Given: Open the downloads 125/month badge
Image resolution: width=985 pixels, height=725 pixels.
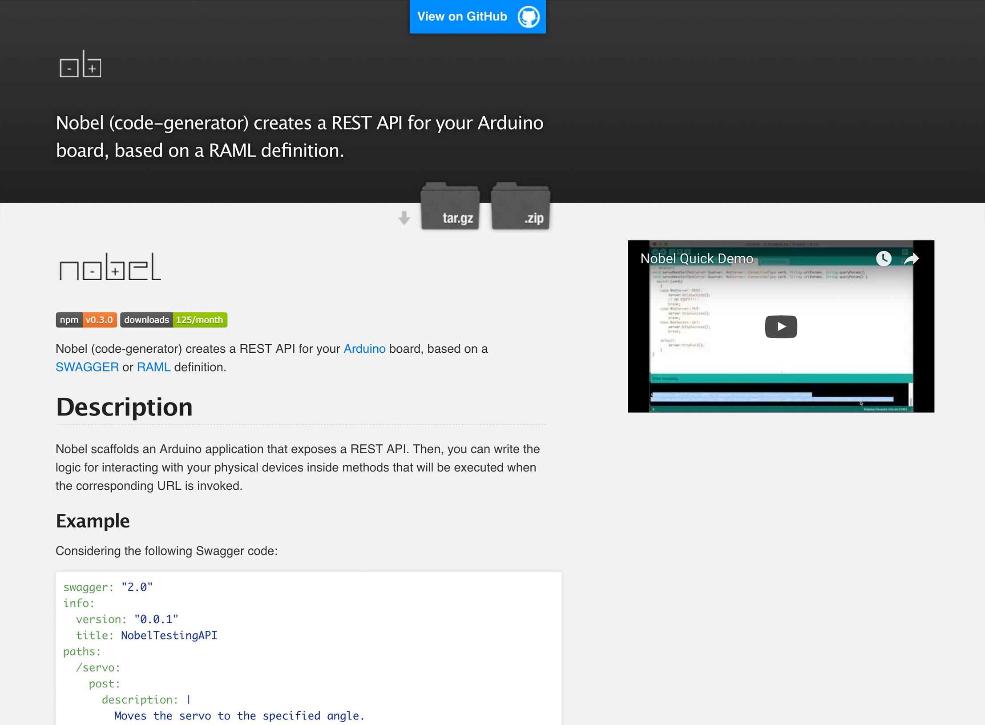Looking at the screenshot, I should (174, 320).
